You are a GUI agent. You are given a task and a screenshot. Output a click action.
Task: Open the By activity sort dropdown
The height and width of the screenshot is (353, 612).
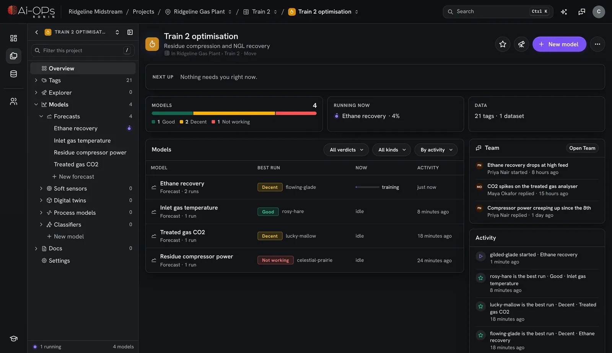[436, 150]
